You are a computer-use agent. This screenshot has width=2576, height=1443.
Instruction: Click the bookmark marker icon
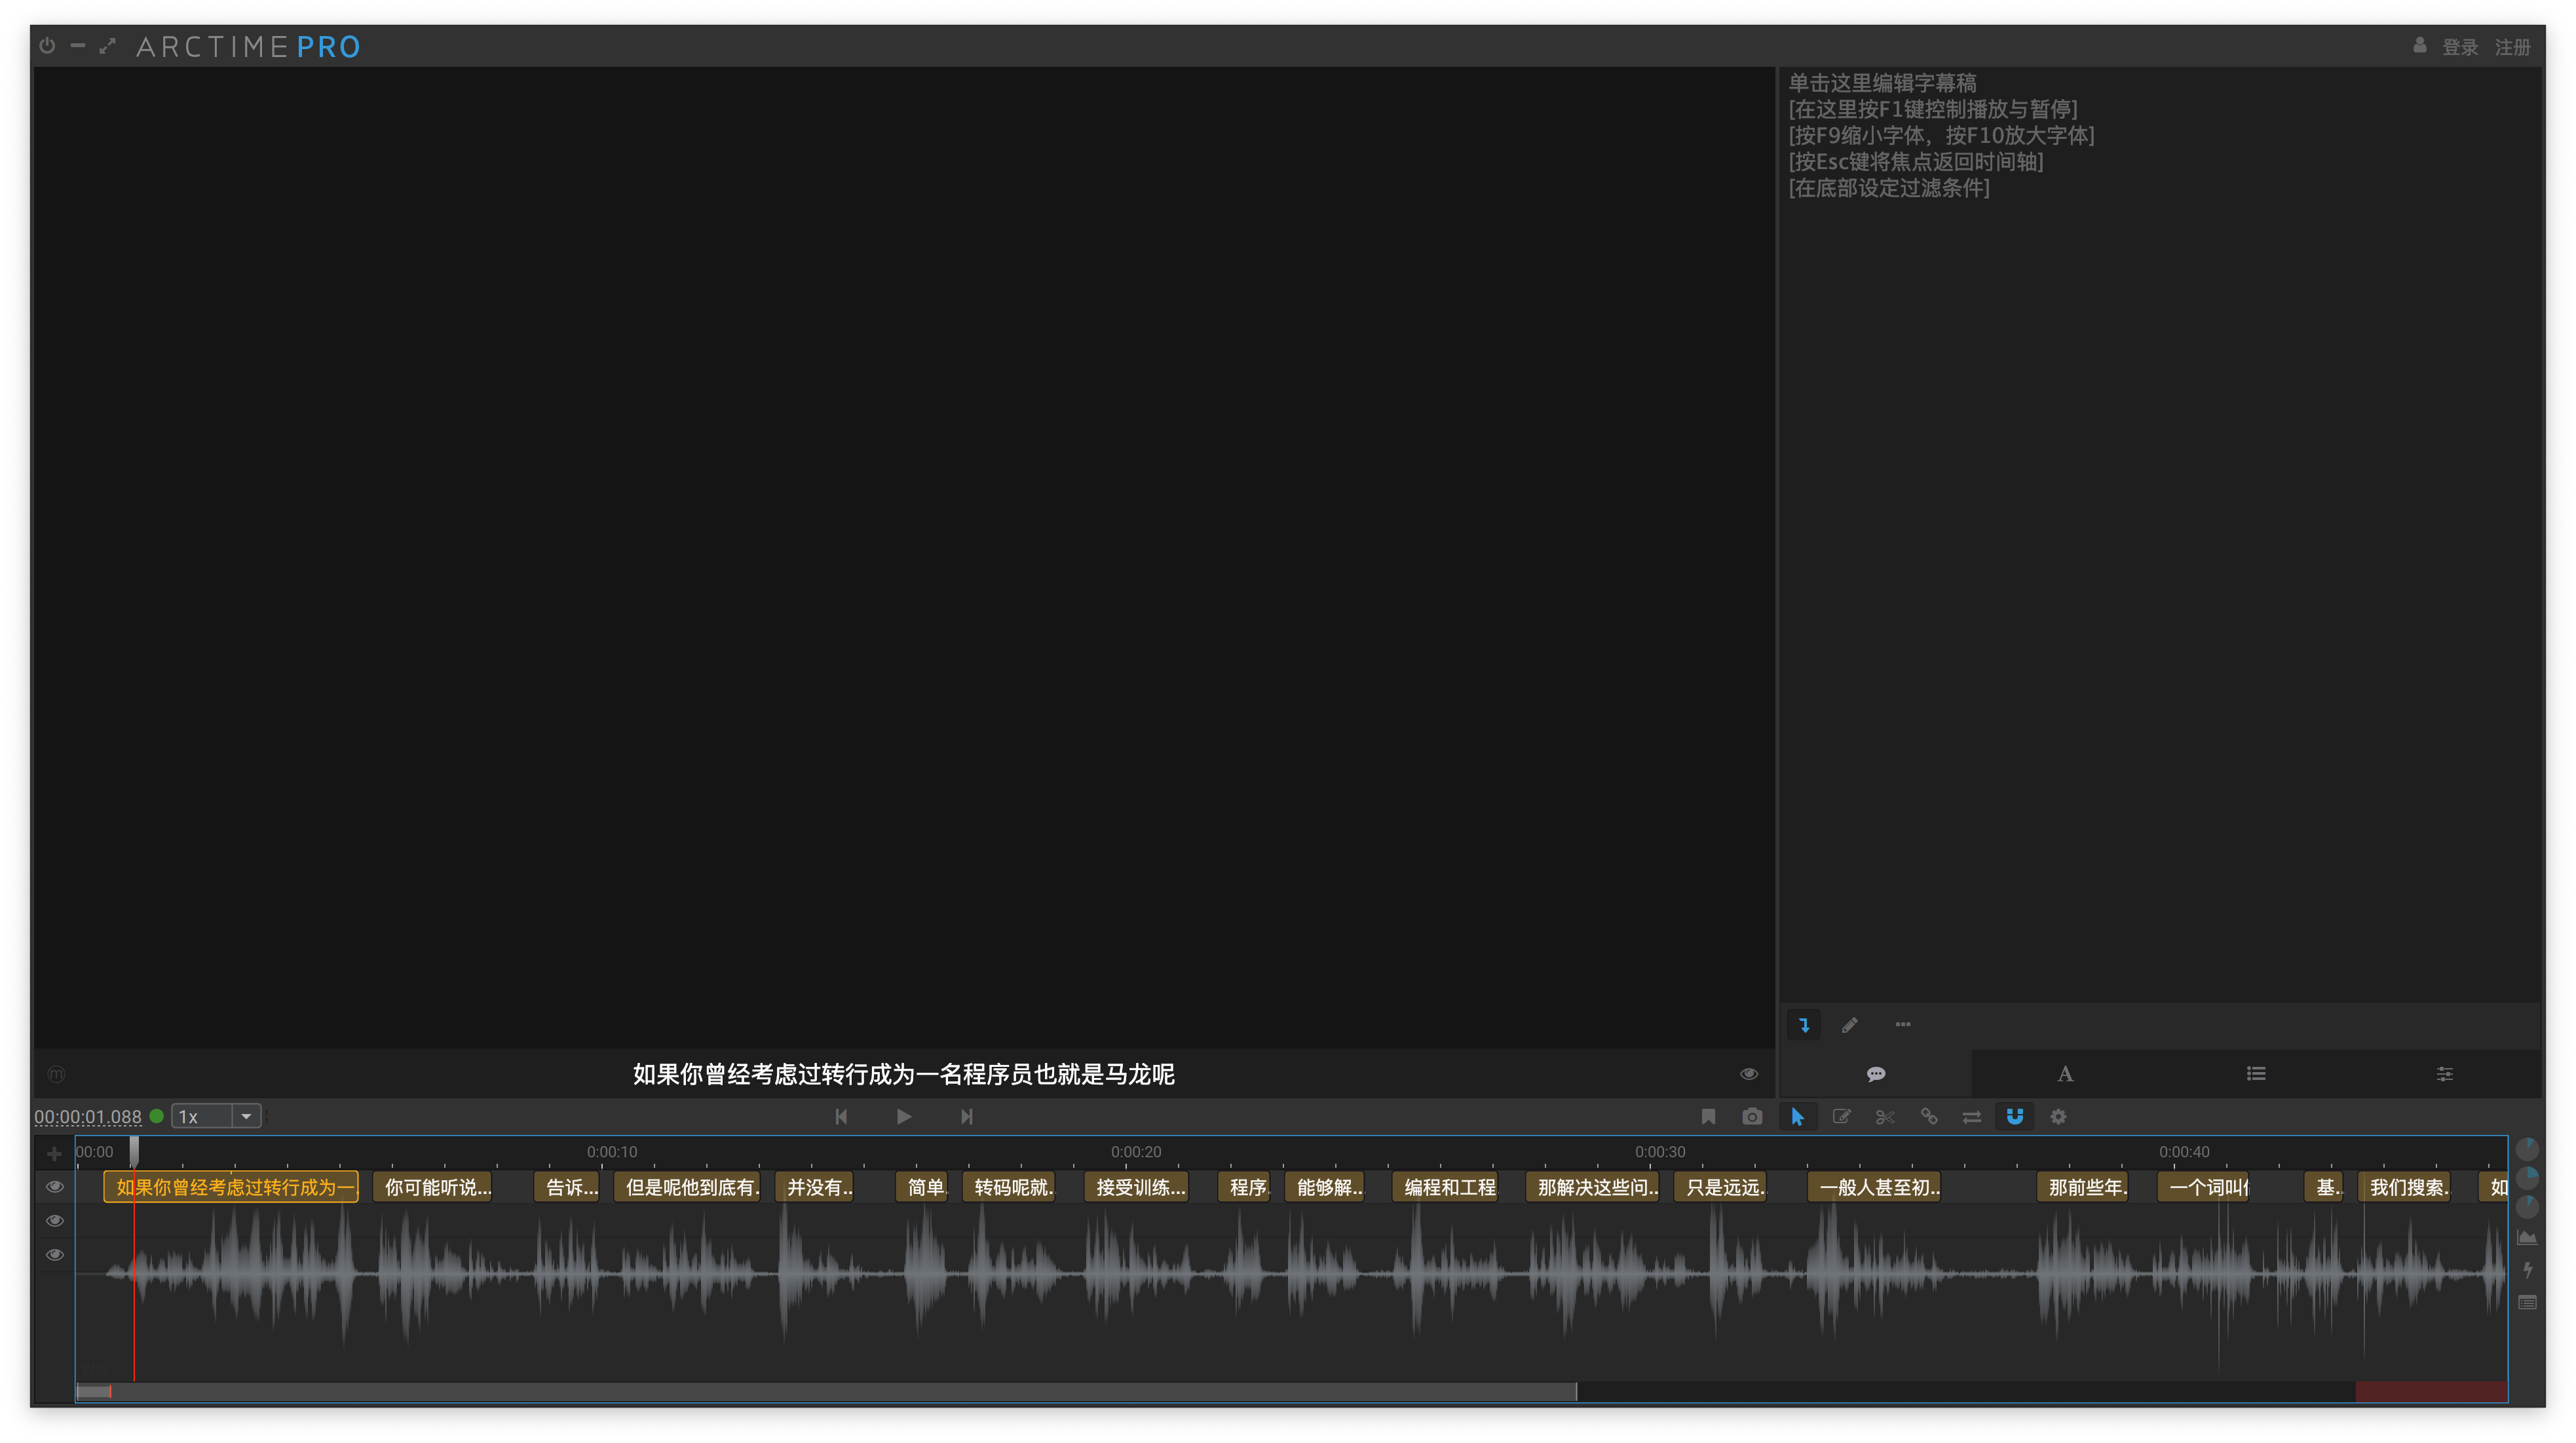point(1708,1117)
